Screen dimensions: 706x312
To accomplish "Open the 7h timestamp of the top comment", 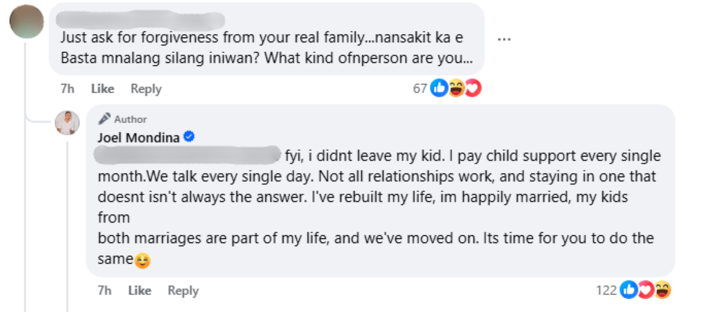I will coord(67,89).
